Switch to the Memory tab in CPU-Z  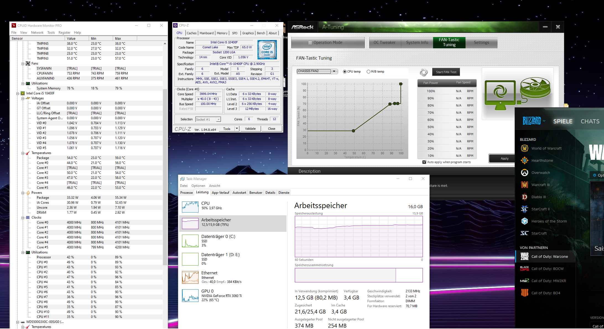pos(222,33)
